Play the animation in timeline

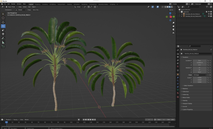pos(90,120)
